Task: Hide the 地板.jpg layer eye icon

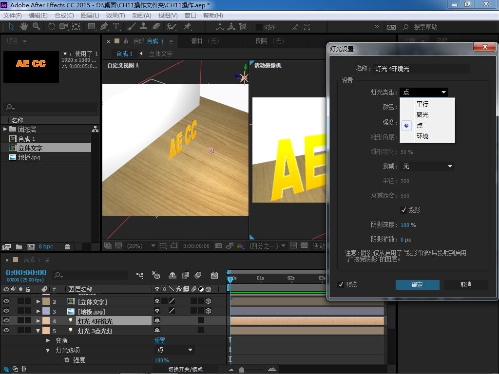Action: click(6, 311)
